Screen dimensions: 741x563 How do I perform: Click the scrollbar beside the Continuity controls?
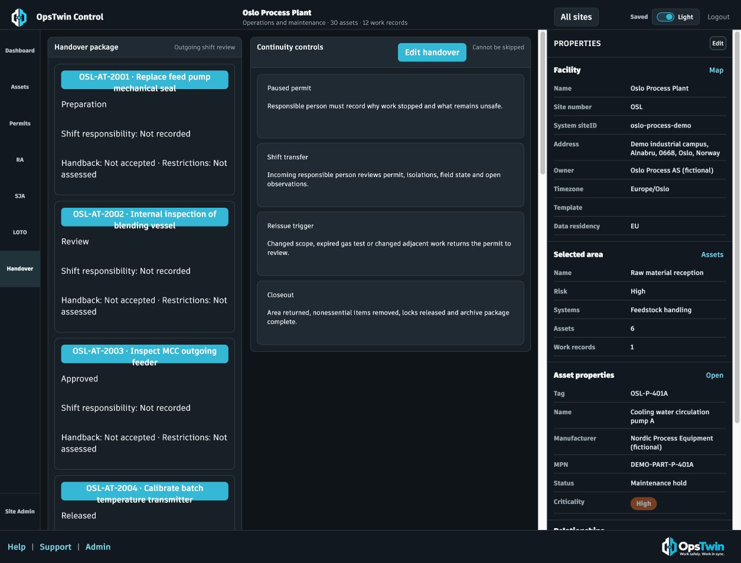pyautogui.click(x=543, y=103)
